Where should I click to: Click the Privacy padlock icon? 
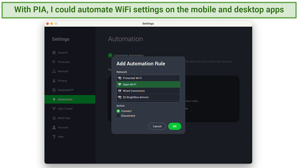tap(54, 81)
